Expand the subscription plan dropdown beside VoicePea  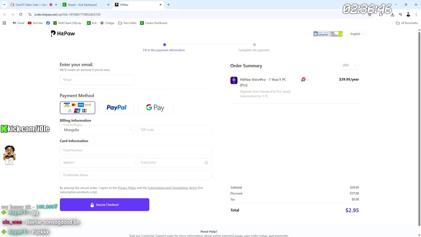click(306, 80)
